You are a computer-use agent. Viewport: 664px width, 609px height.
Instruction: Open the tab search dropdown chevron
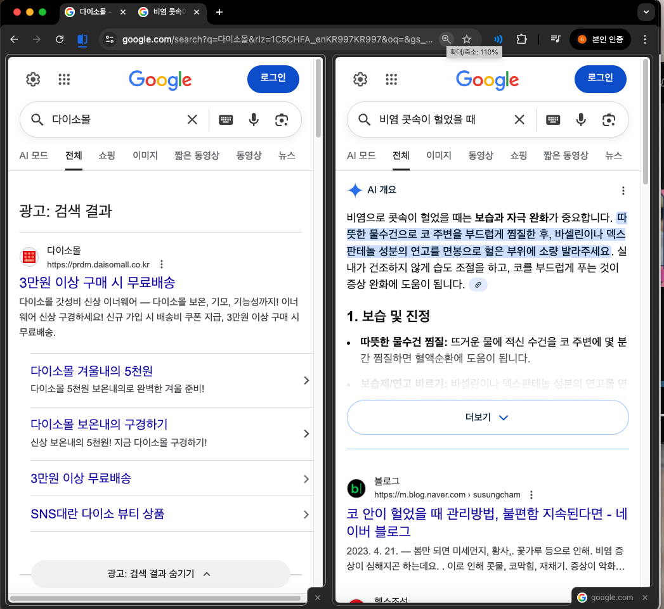coord(646,12)
